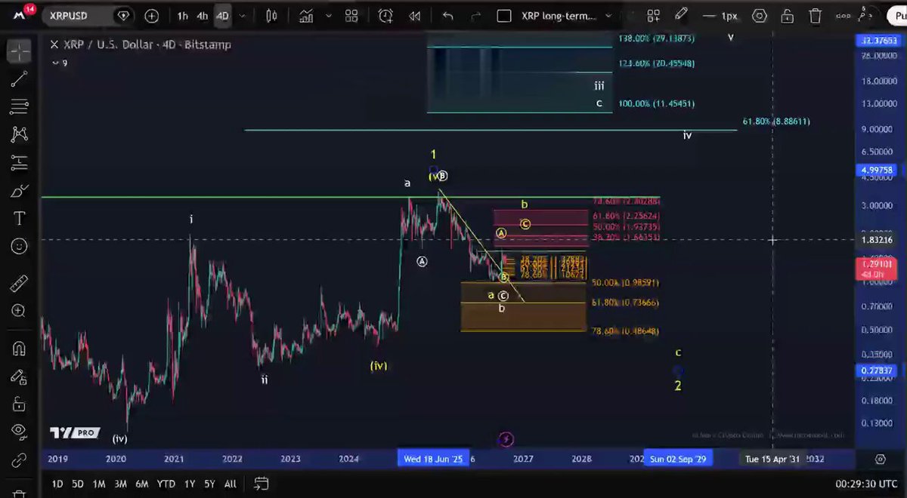Set chart range to YTD
The height and width of the screenshot is (498, 907).
click(166, 484)
